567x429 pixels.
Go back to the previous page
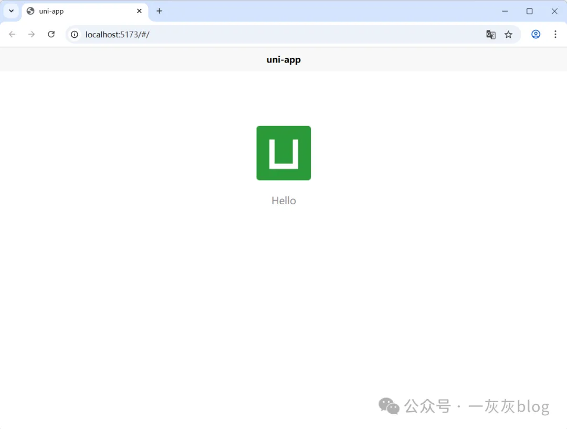point(12,34)
